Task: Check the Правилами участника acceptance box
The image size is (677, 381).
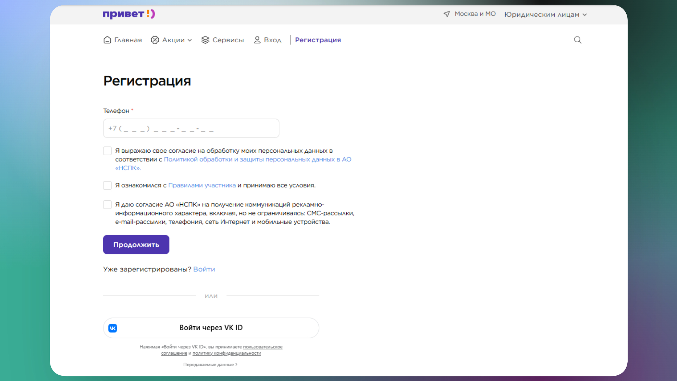Action: (x=108, y=186)
